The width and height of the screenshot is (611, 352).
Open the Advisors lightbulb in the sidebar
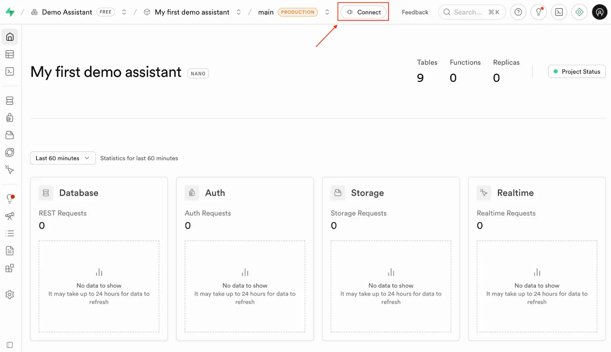tap(10, 198)
